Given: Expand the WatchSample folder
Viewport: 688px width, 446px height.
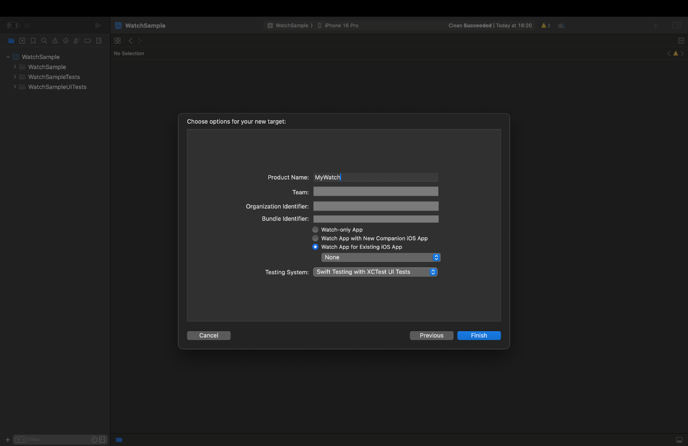Looking at the screenshot, I should coord(15,67).
